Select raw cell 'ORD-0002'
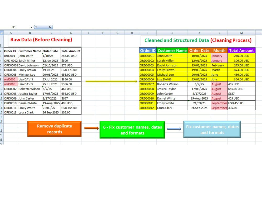262x197 pixels. click(x=11, y=60)
